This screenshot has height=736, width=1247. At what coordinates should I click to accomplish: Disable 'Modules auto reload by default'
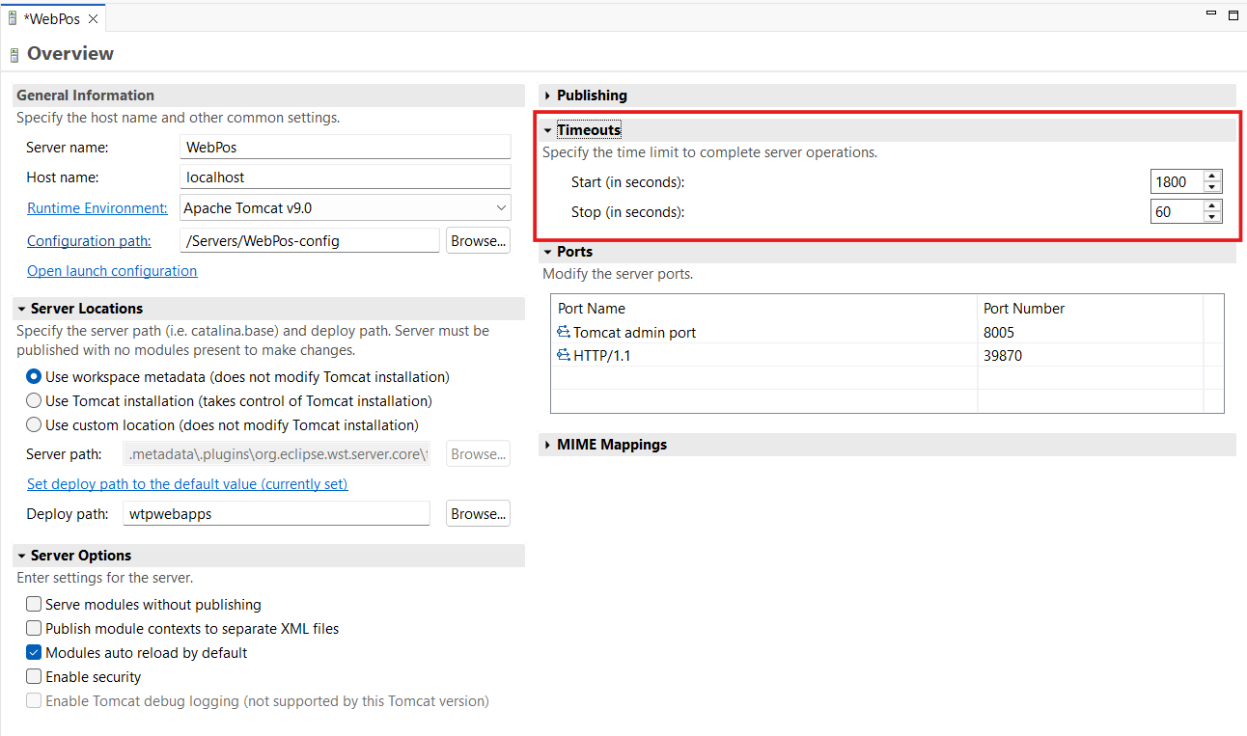(x=34, y=652)
